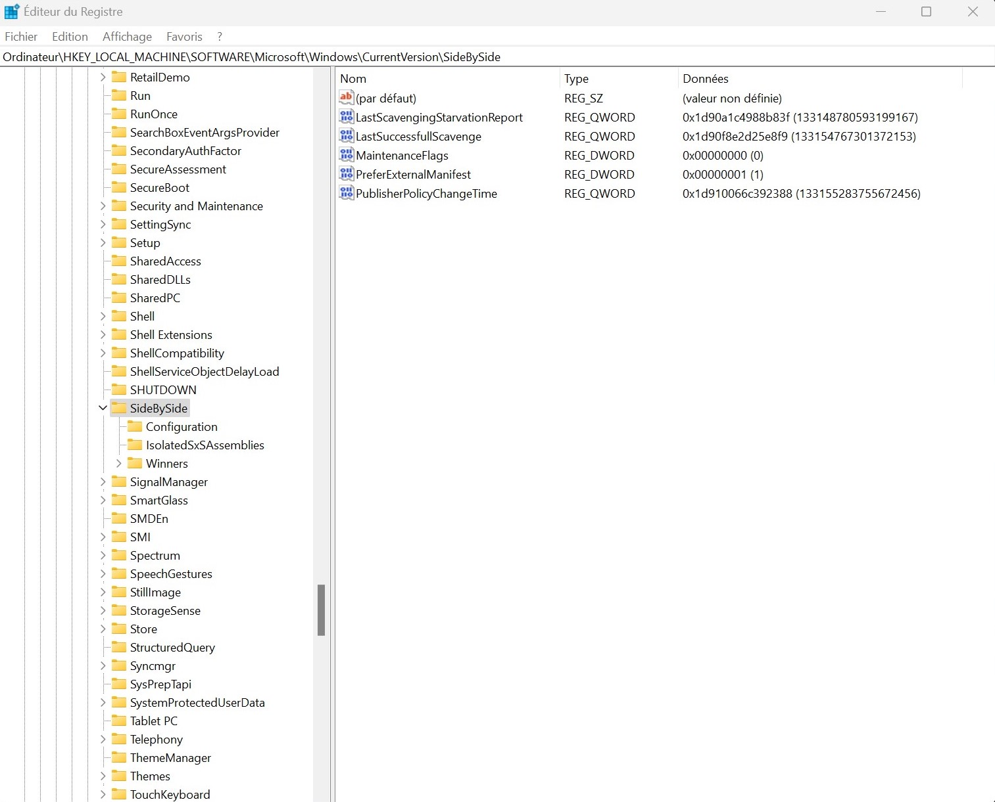The width and height of the screenshot is (995, 802).
Task: Click the Registry Editor app icon in title bar
Action: 12,12
